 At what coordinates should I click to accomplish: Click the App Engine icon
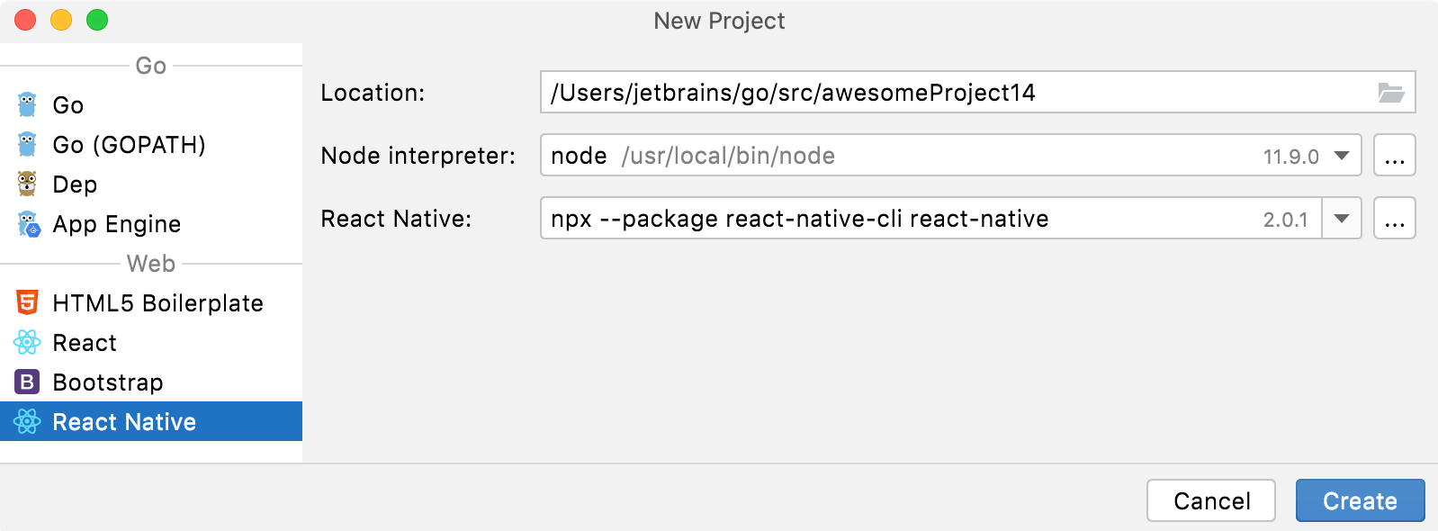tap(28, 224)
